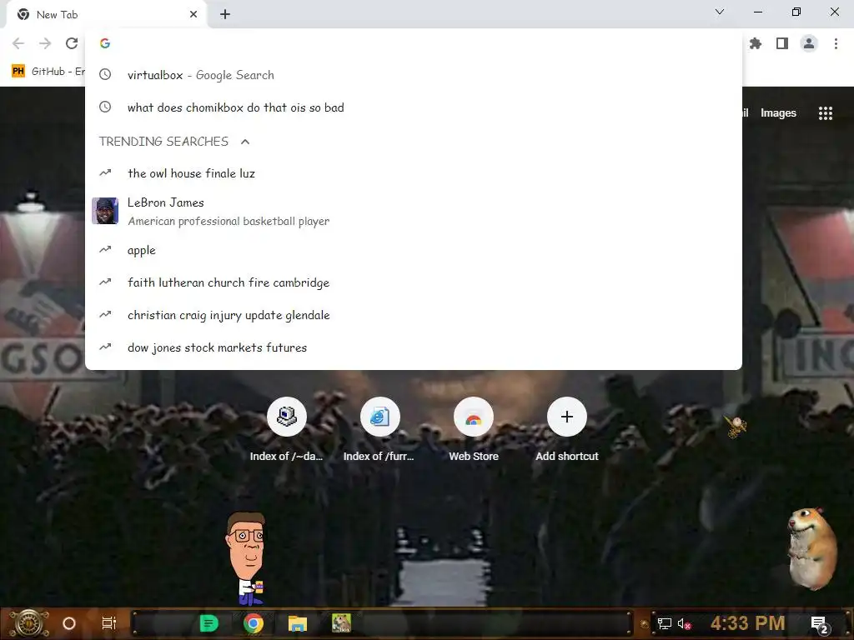This screenshot has width=854, height=640.
Task: Select the virtualbox Google Search suggestion
Action: click(x=414, y=75)
